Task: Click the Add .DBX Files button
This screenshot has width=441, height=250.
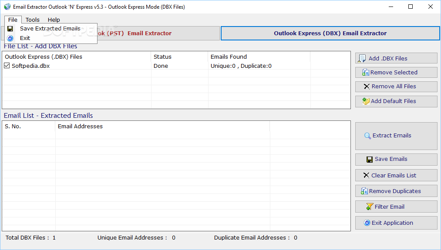Action: pos(396,58)
